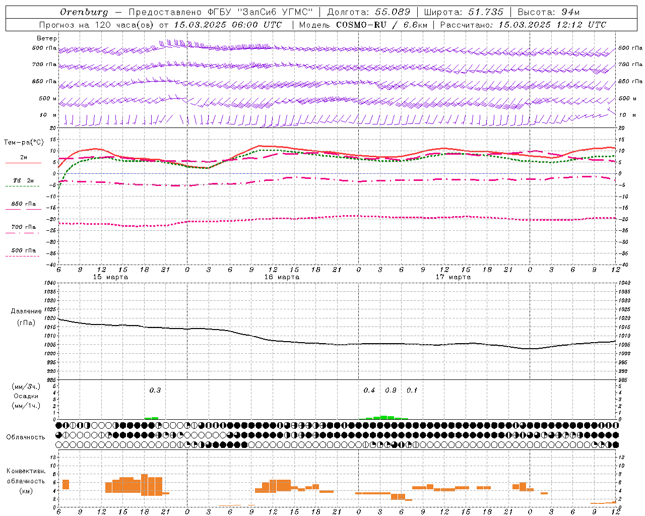Select the "Модель COSMO-RU / 6.6км" text
645x516 pixels.
(363, 25)
